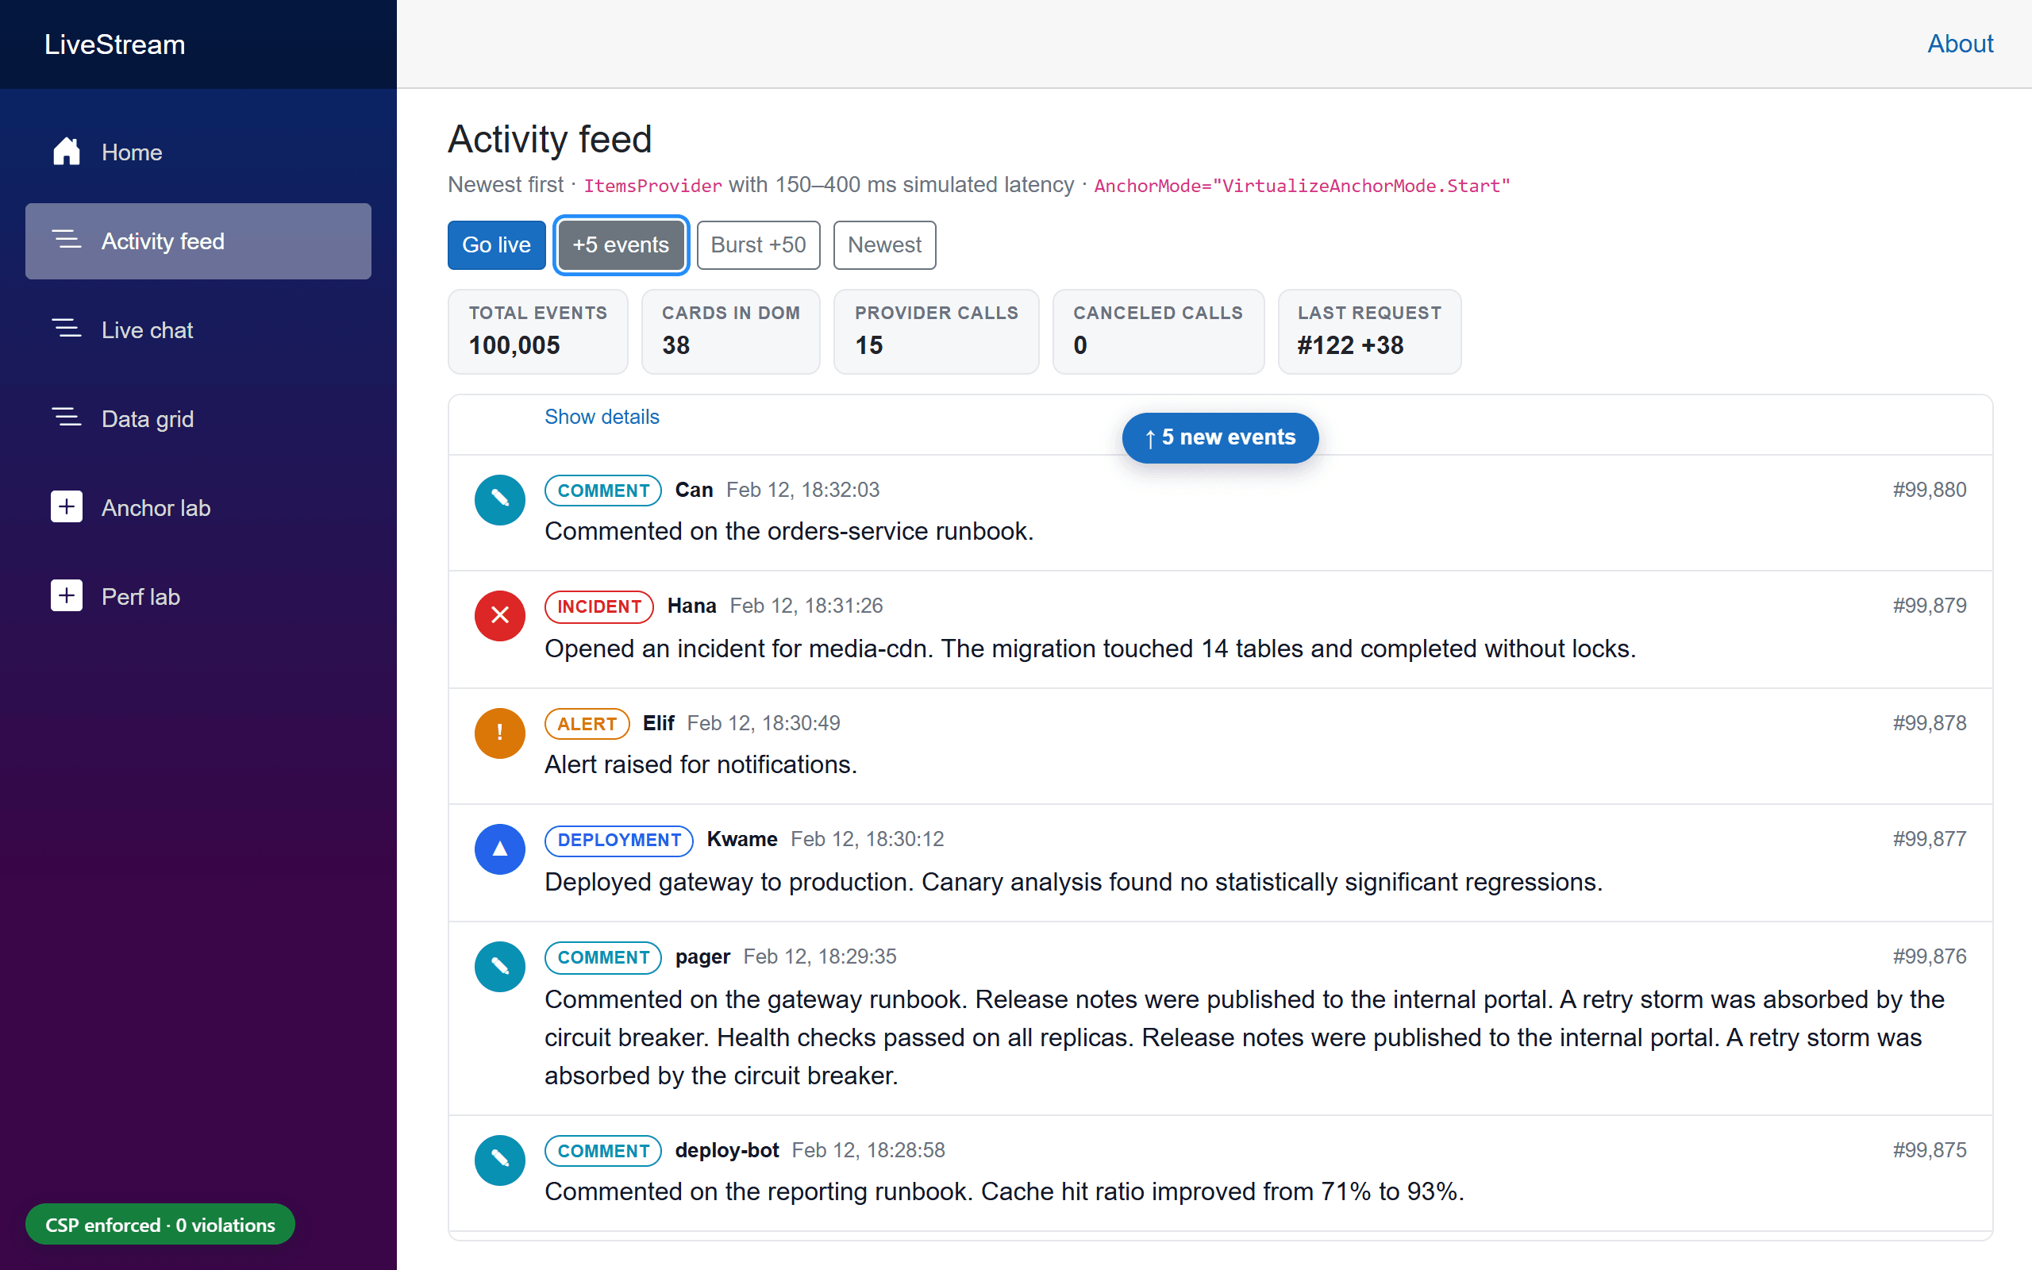Click the Activity feed list icon
This screenshot has height=1270, width=2032.
click(67, 241)
